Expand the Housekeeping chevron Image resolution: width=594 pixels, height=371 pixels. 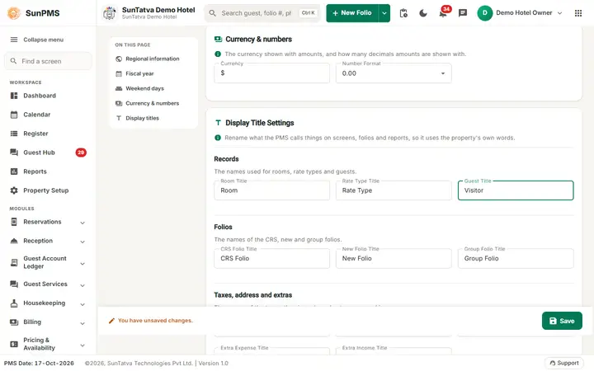point(82,304)
